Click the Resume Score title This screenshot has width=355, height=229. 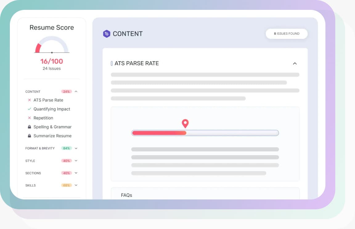(52, 27)
